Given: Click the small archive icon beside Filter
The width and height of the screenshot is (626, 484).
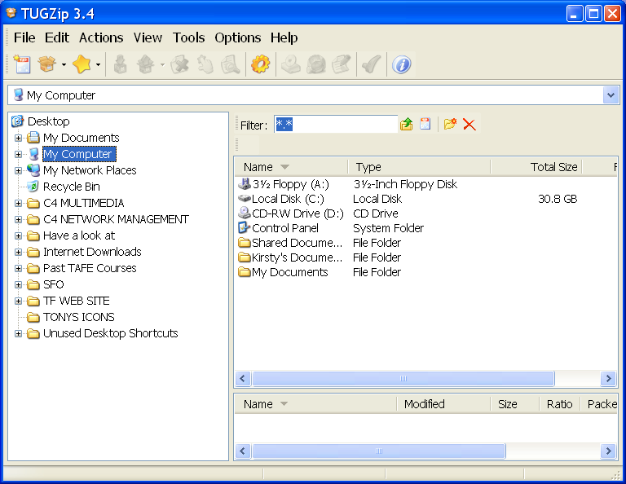Looking at the screenshot, I should pyautogui.click(x=425, y=124).
